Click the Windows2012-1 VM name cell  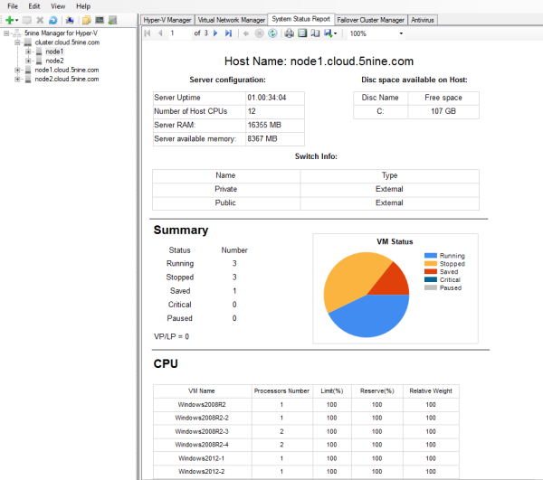[202, 458]
